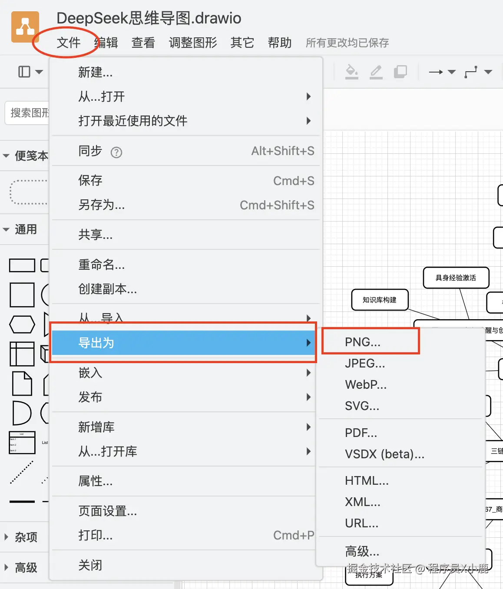Export as PDF...
This screenshot has height=589, width=503.
400,433
